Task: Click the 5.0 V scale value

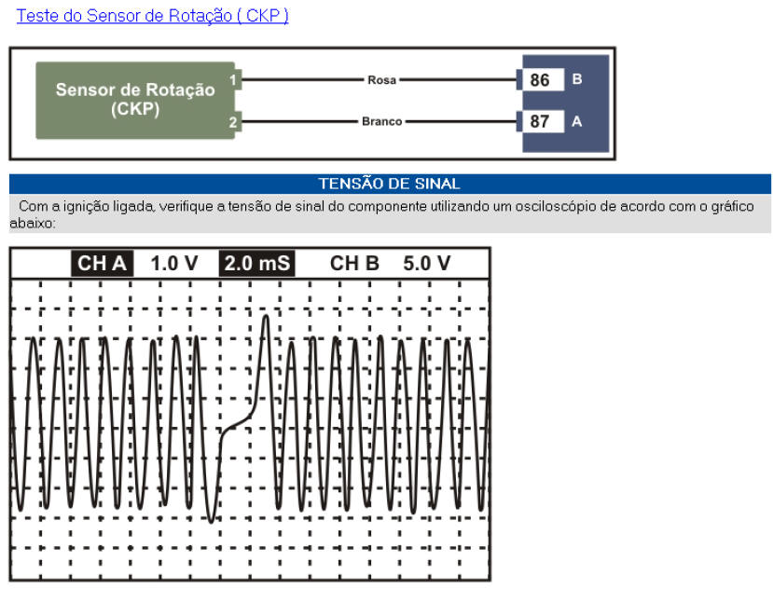Action: tap(427, 264)
